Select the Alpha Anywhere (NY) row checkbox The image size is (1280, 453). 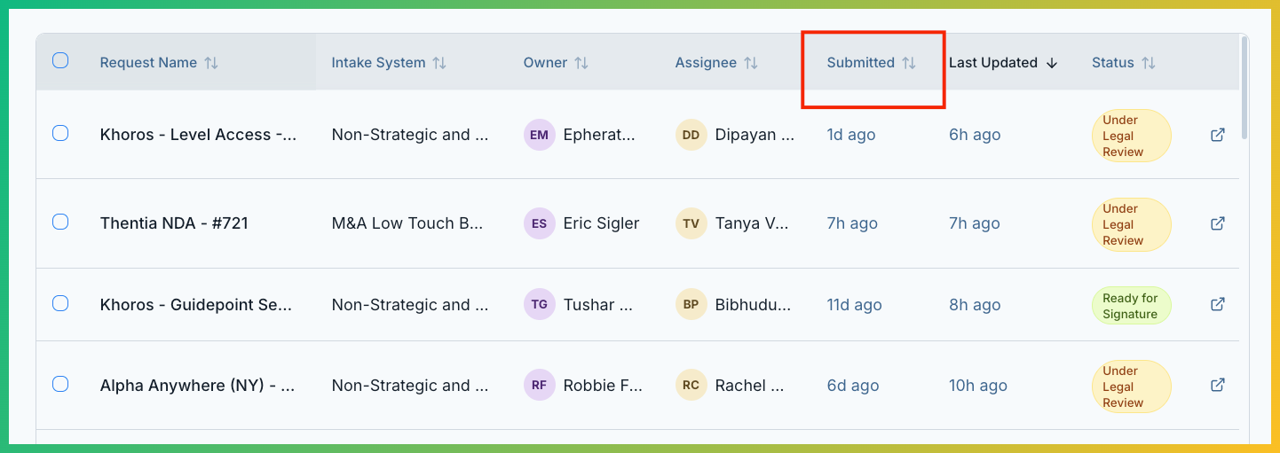(60, 384)
